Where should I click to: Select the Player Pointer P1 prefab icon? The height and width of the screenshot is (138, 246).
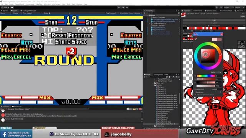click(151, 28)
